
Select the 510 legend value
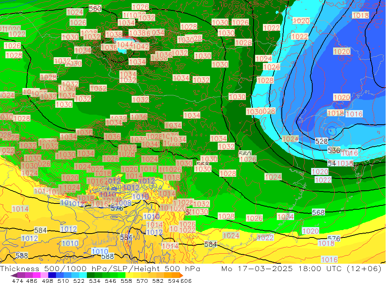[63, 281]
